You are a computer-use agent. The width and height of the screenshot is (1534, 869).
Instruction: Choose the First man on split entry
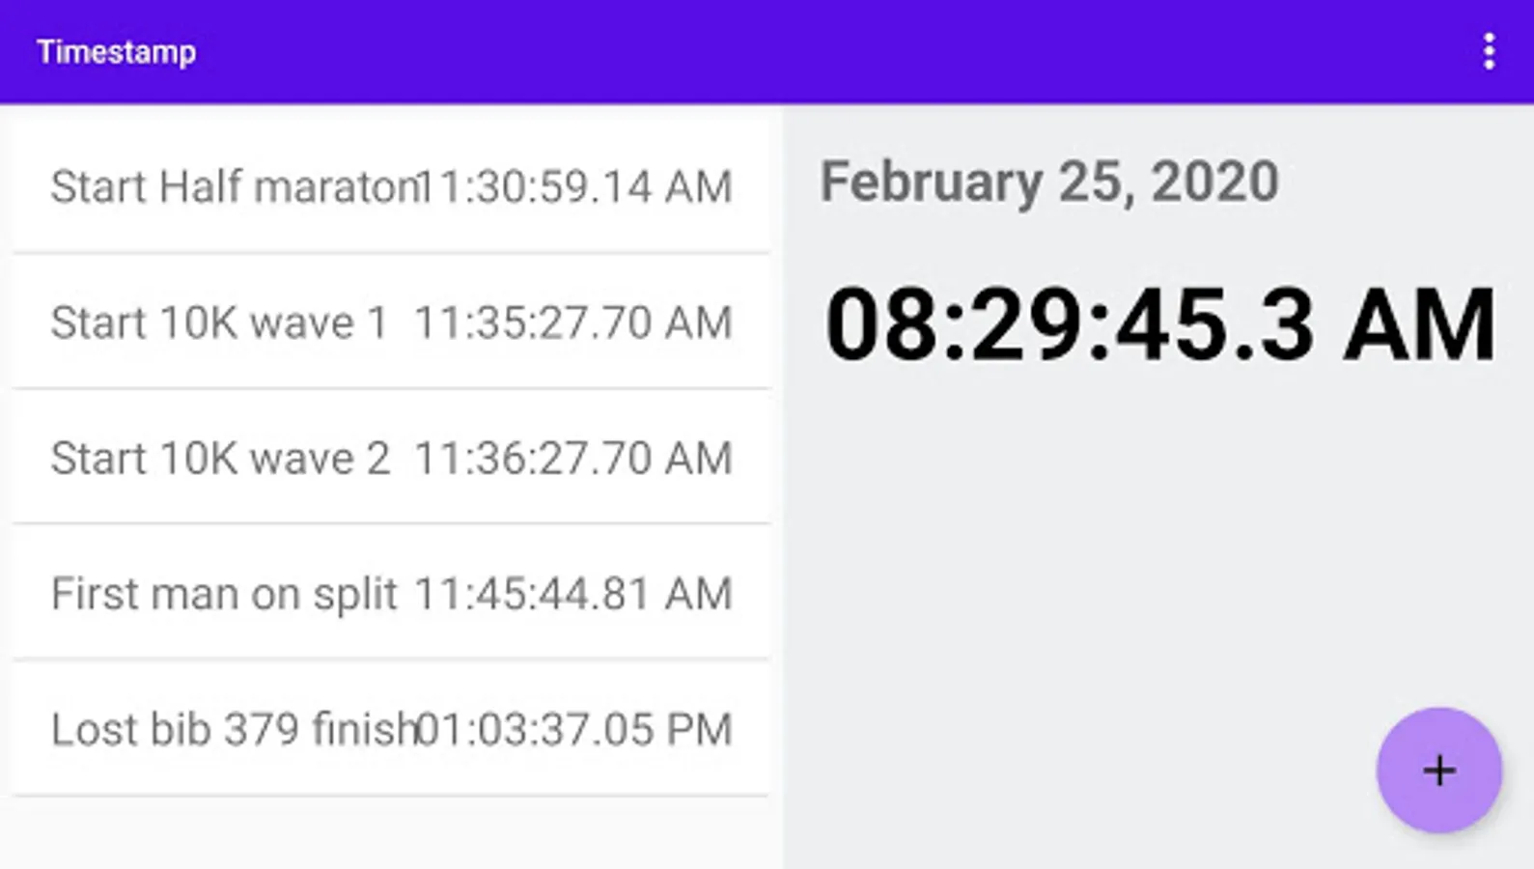click(224, 594)
